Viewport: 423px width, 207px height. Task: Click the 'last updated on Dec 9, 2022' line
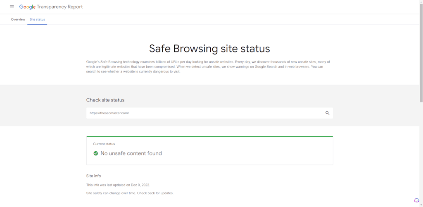118,185
